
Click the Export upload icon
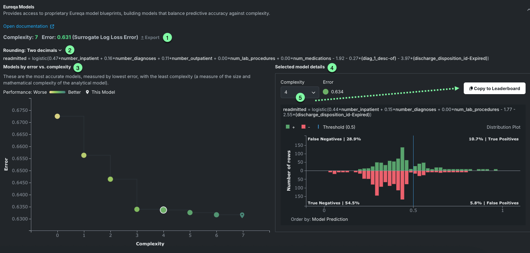click(142, 38)
